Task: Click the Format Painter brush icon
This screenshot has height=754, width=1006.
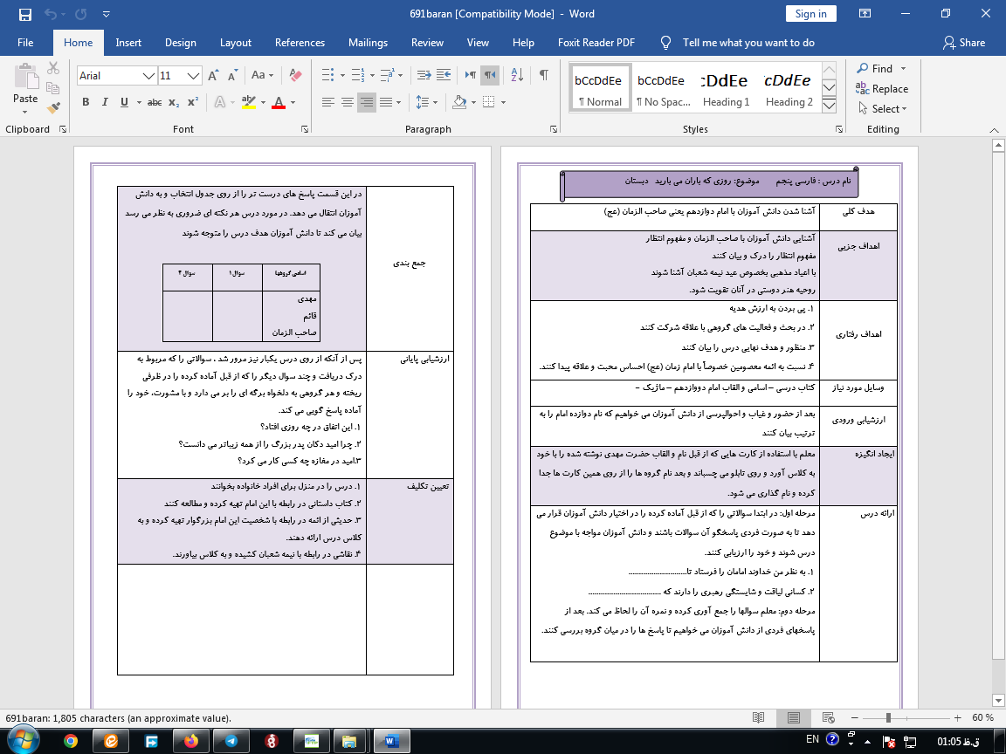Action: point(54,108)
